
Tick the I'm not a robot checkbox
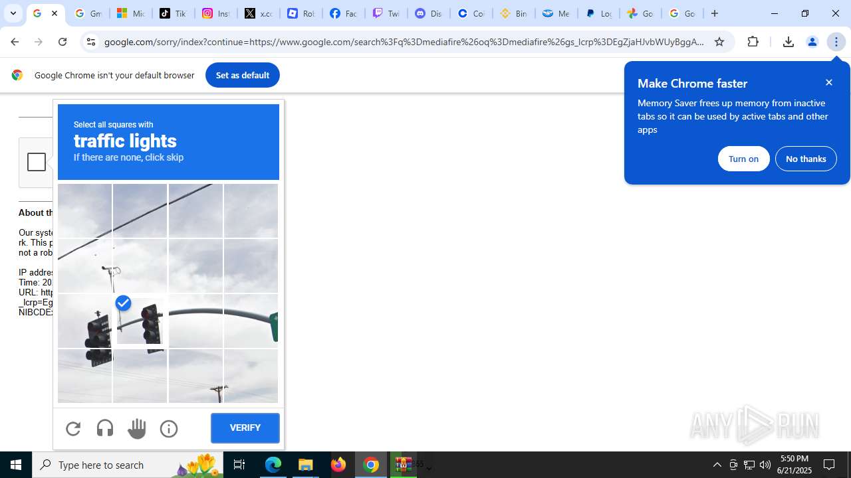37,162
